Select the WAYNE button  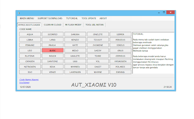pyautogui.click(x=98, y=72)
